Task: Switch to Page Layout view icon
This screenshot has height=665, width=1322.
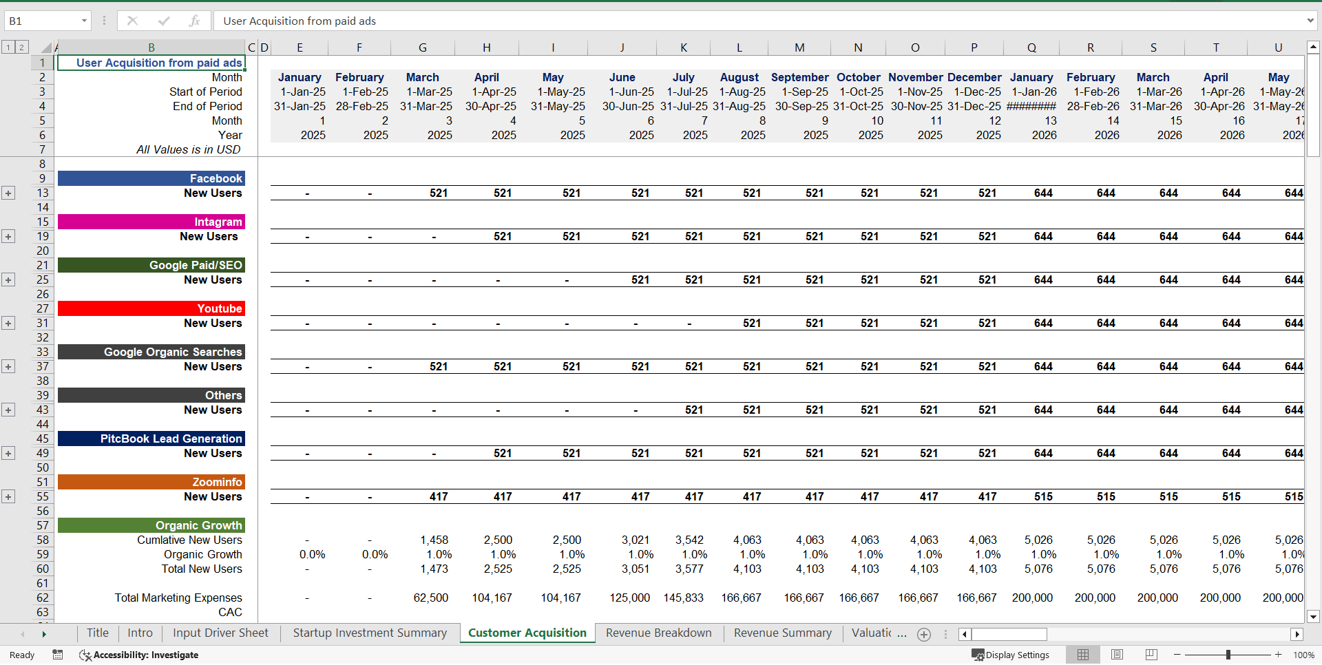Action: pos(1117,655)
